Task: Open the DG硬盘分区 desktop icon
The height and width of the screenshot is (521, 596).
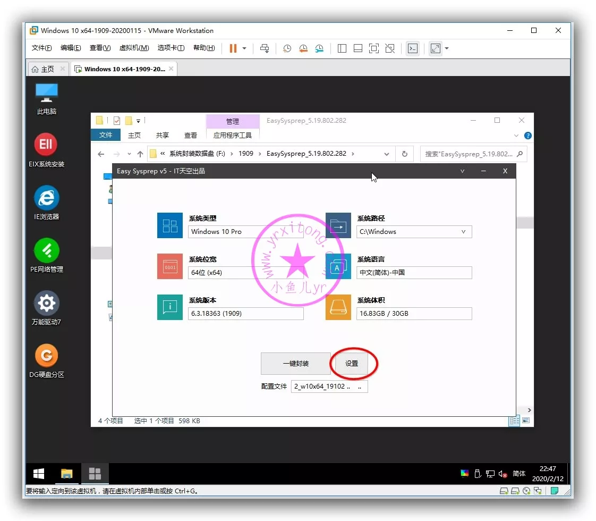Action: point(46,360)
